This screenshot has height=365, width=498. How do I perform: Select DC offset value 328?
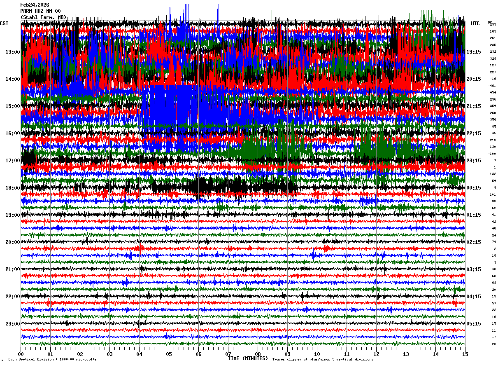493,58
